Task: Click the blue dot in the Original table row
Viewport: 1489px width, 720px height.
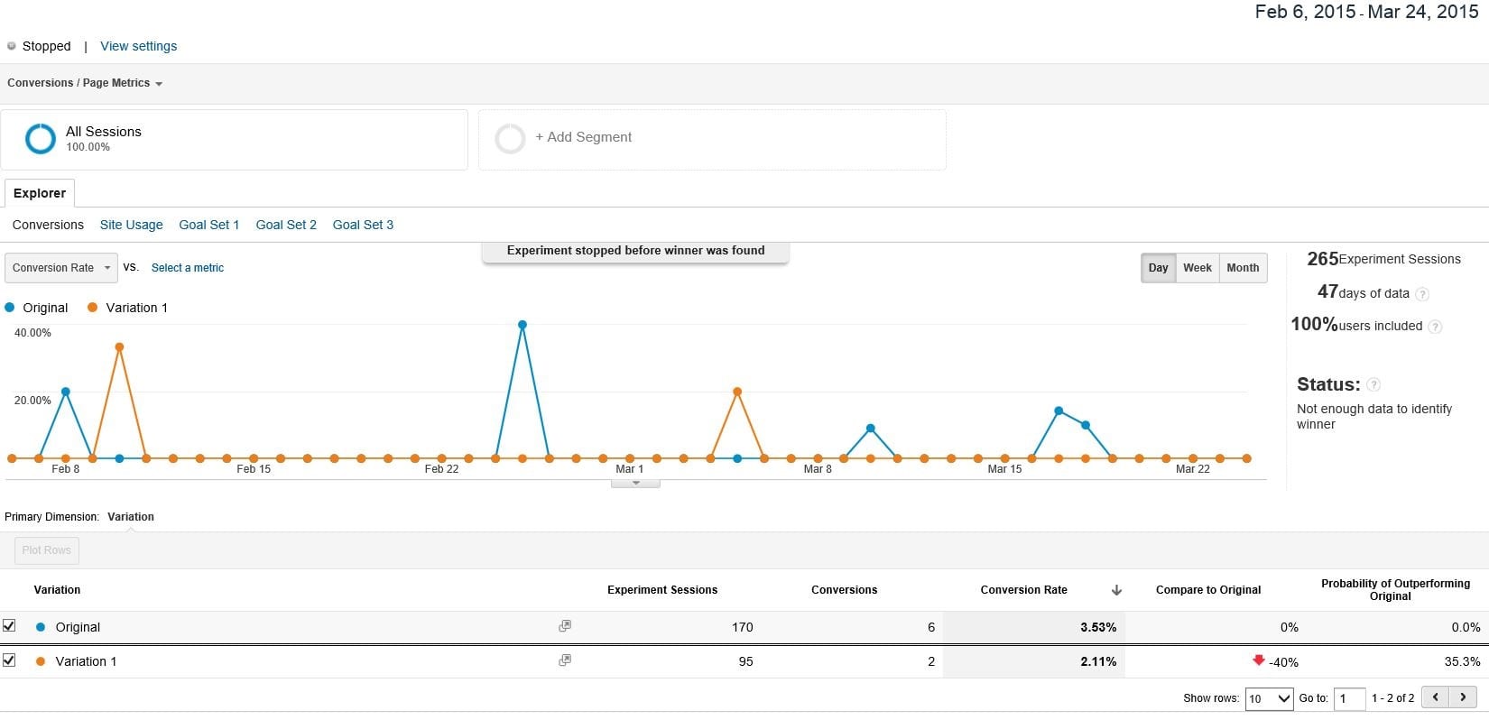Action: tap(41, 627)
